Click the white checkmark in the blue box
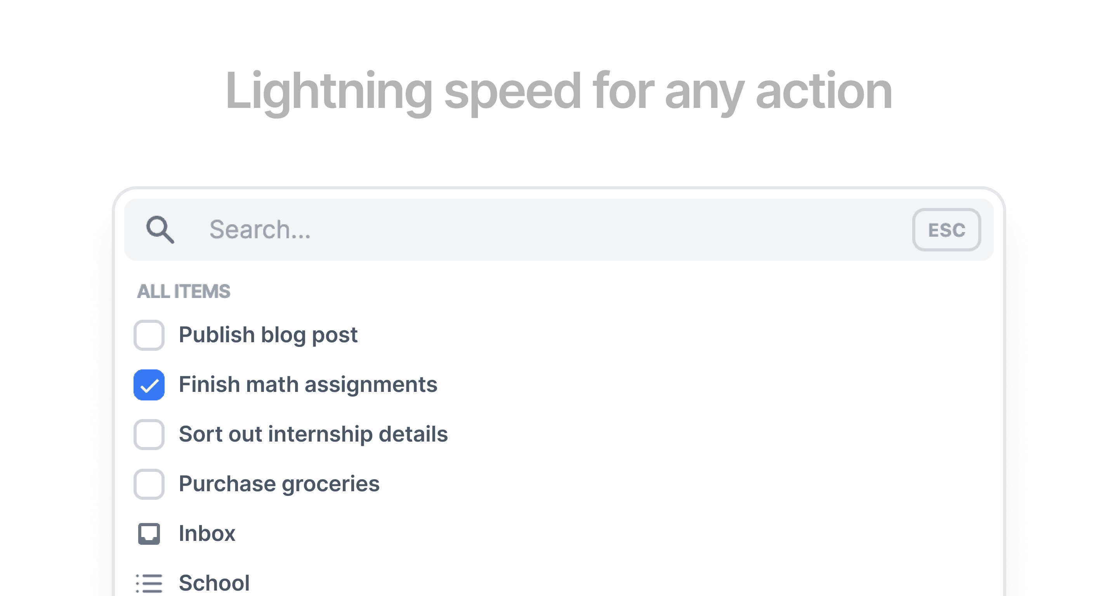Image resolution: width=1118 pixels, height=596 pixels. [x=149, y=385]
